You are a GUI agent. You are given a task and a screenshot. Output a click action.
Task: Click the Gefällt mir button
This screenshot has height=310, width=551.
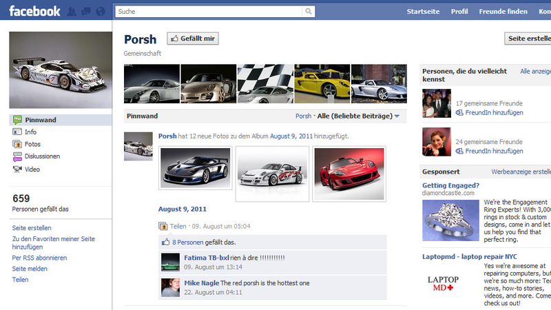coord(193,39)
